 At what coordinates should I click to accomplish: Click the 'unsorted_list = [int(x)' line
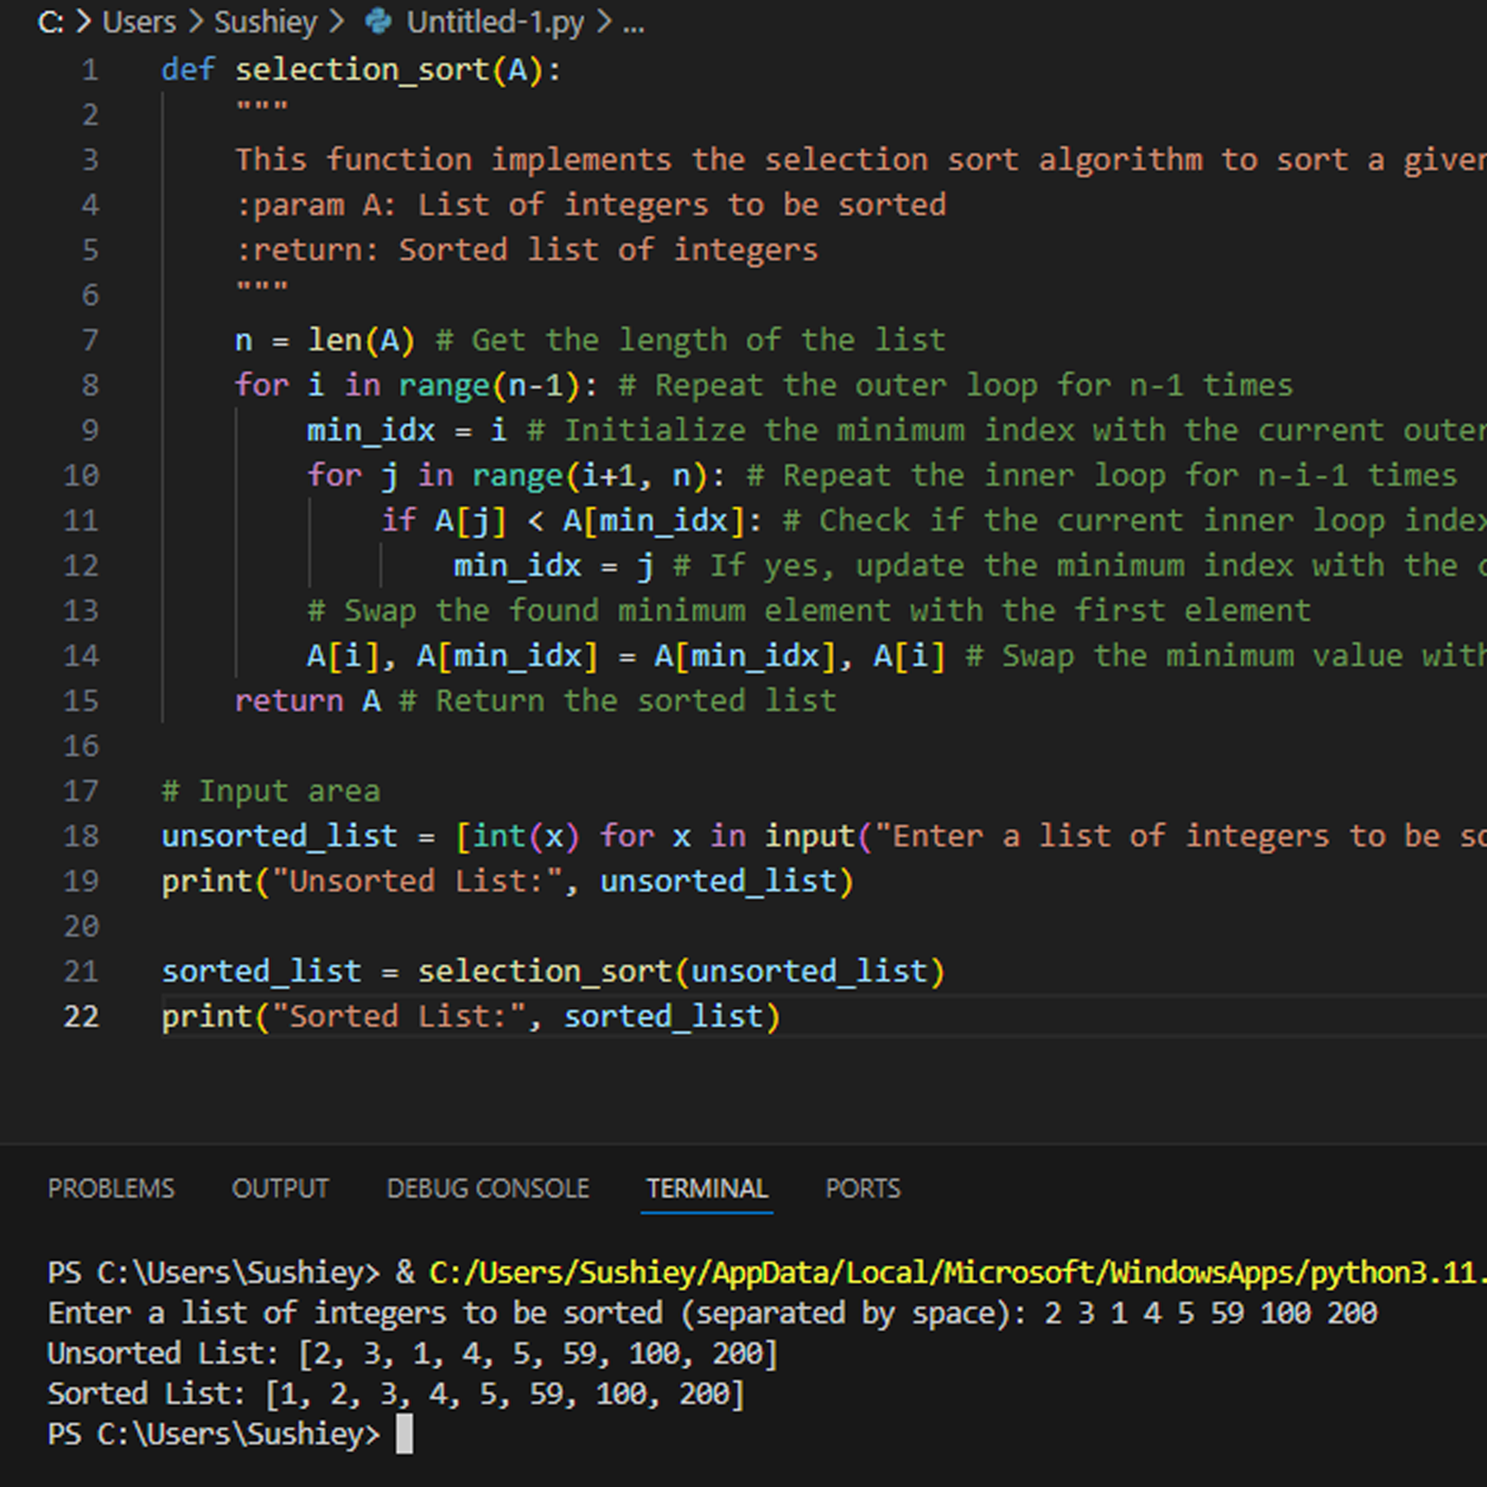(824, 836)
